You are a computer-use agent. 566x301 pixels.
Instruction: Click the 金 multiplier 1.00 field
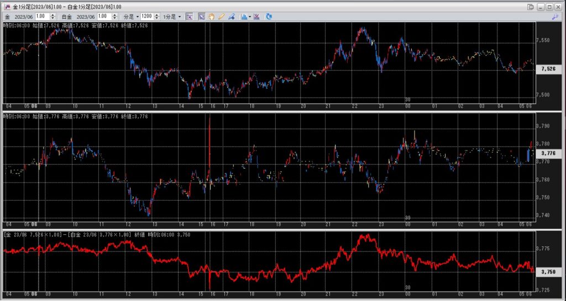click(43, 17)
